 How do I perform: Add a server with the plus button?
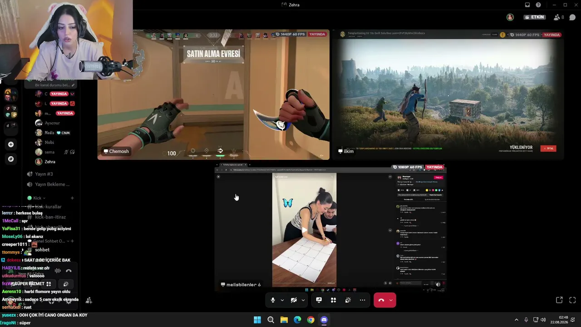[x=11, y=144]
